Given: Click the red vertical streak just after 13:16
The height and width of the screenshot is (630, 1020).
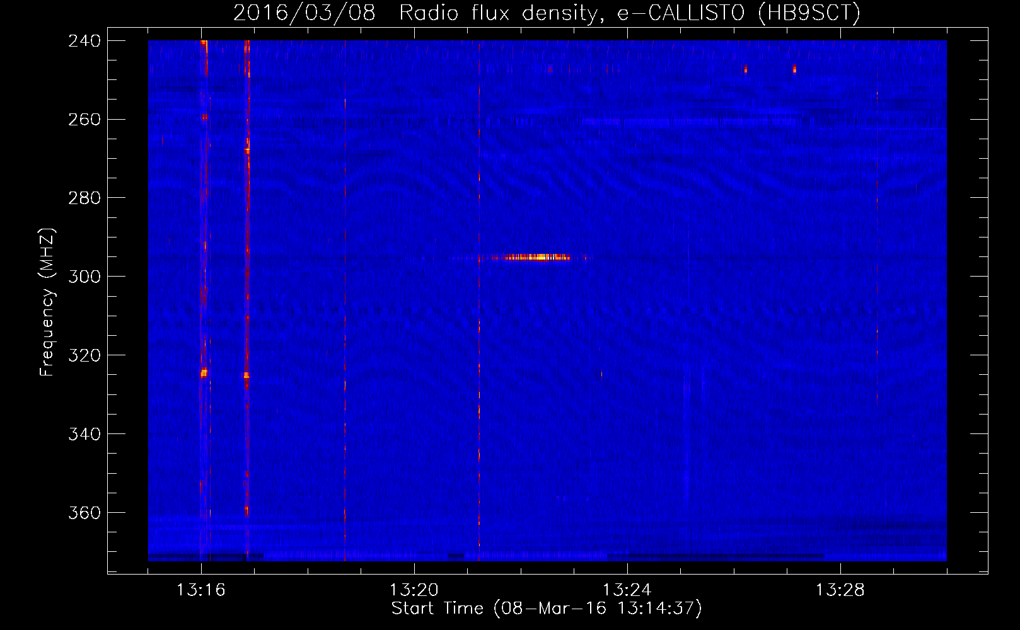Looking at the screenshot, I should coord(204,300).
